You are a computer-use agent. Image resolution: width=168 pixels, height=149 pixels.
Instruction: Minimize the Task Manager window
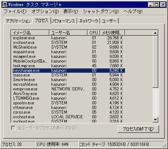tap(150, 5)
